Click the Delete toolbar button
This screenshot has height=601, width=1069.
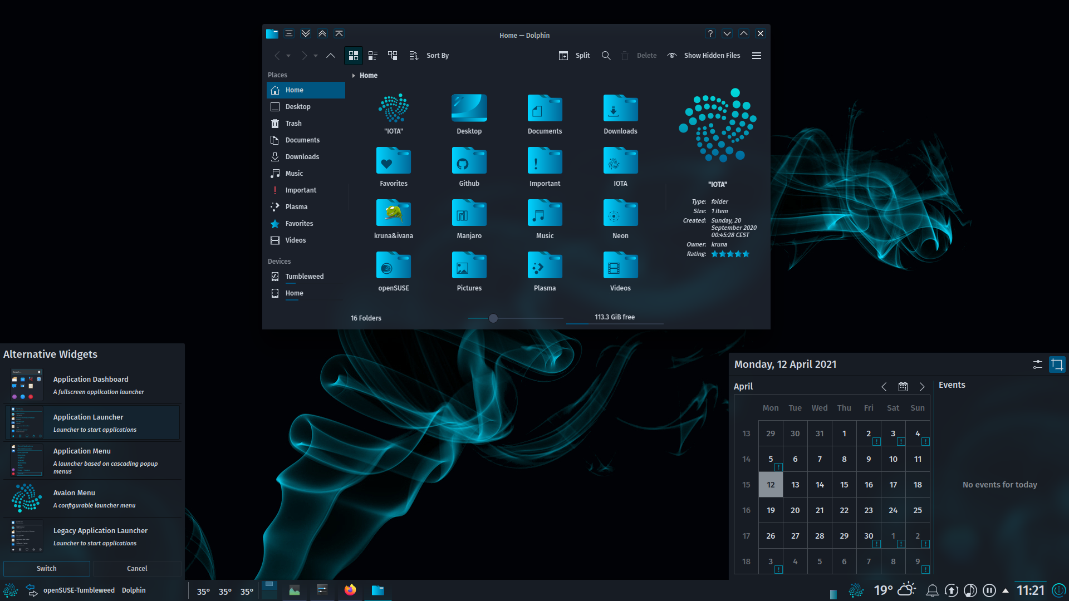639,56
